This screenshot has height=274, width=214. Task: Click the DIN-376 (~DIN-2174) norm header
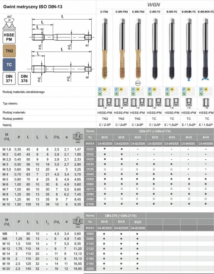pos(121,216)
